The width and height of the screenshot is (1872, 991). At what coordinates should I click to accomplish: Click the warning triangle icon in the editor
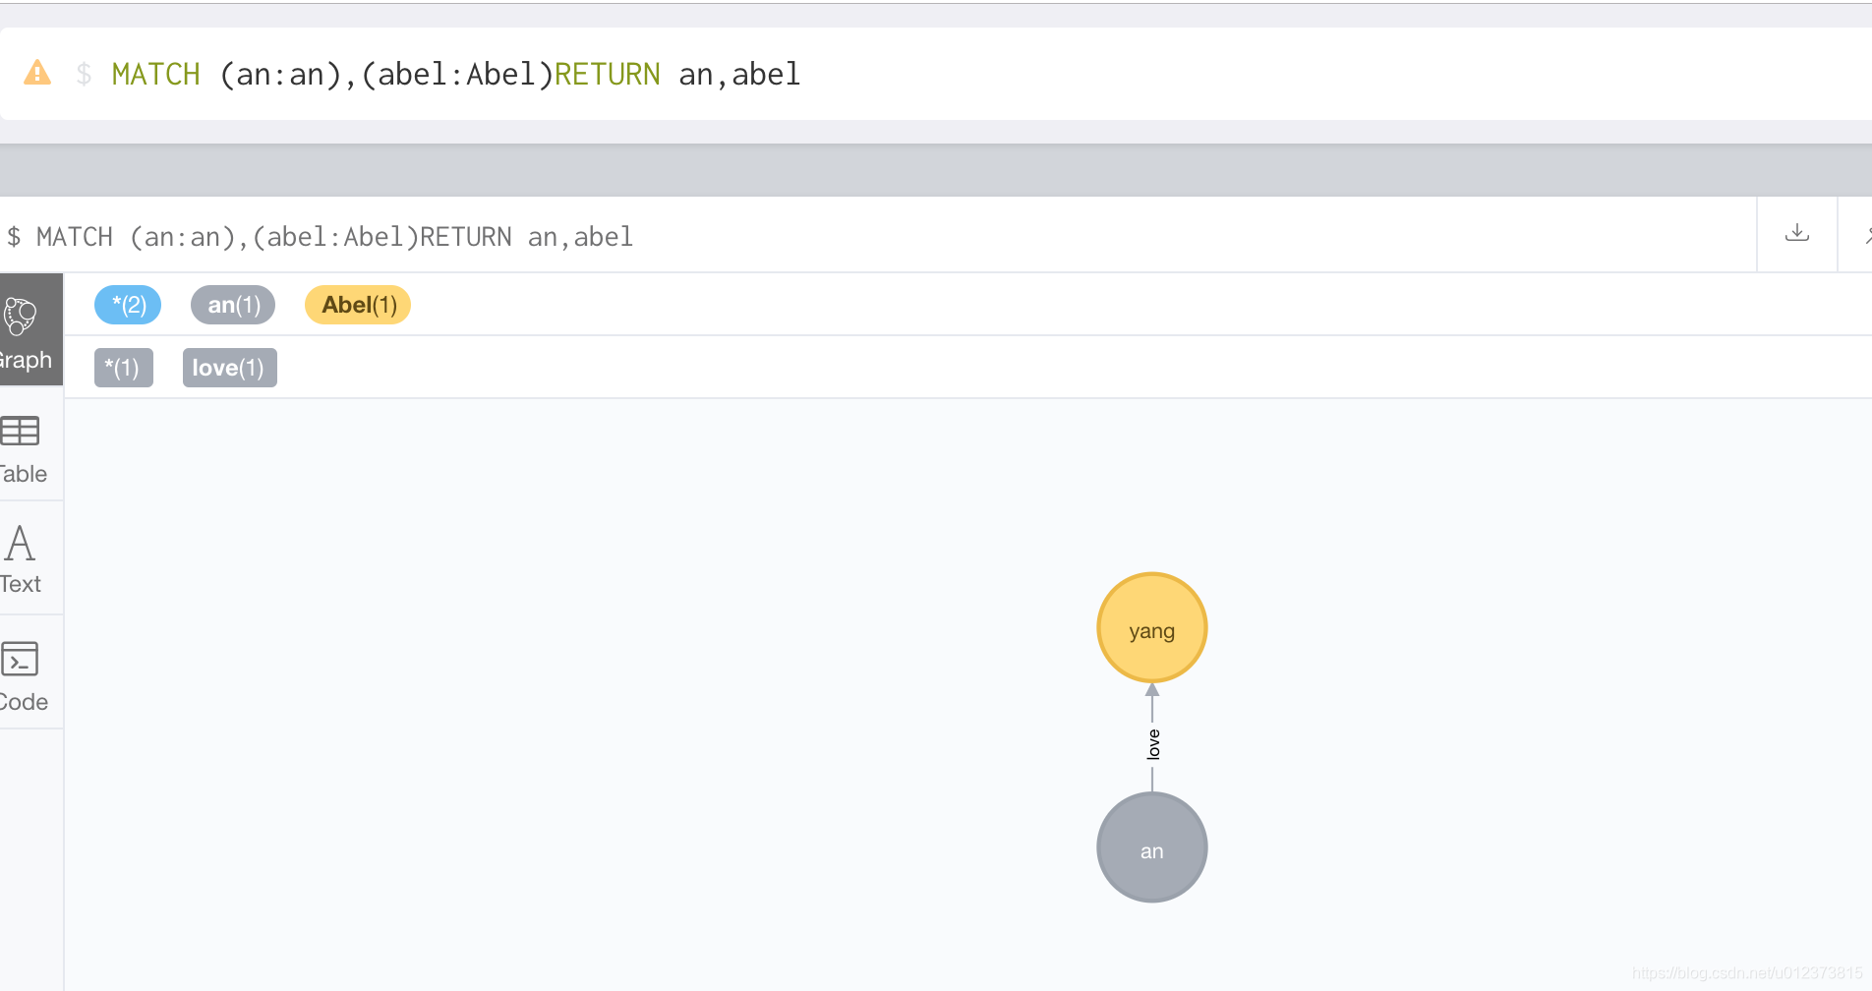pyautogui.click(x=37, y=73)
